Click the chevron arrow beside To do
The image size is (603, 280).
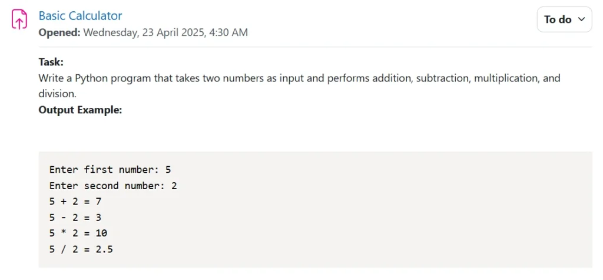[x=582, y=19]
